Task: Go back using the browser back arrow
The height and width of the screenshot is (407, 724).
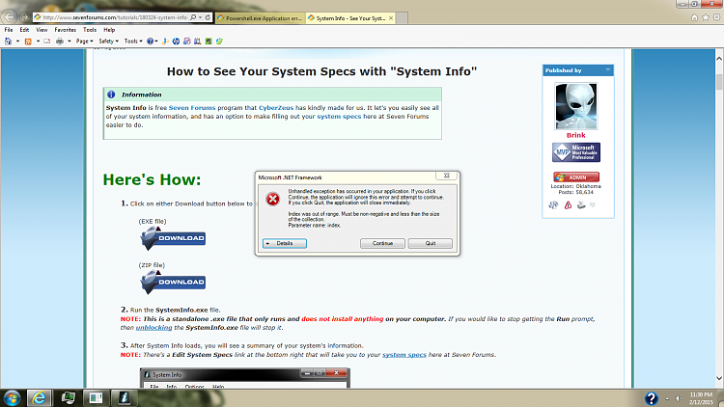Action: pyautogui.click(x=10, y=17)
